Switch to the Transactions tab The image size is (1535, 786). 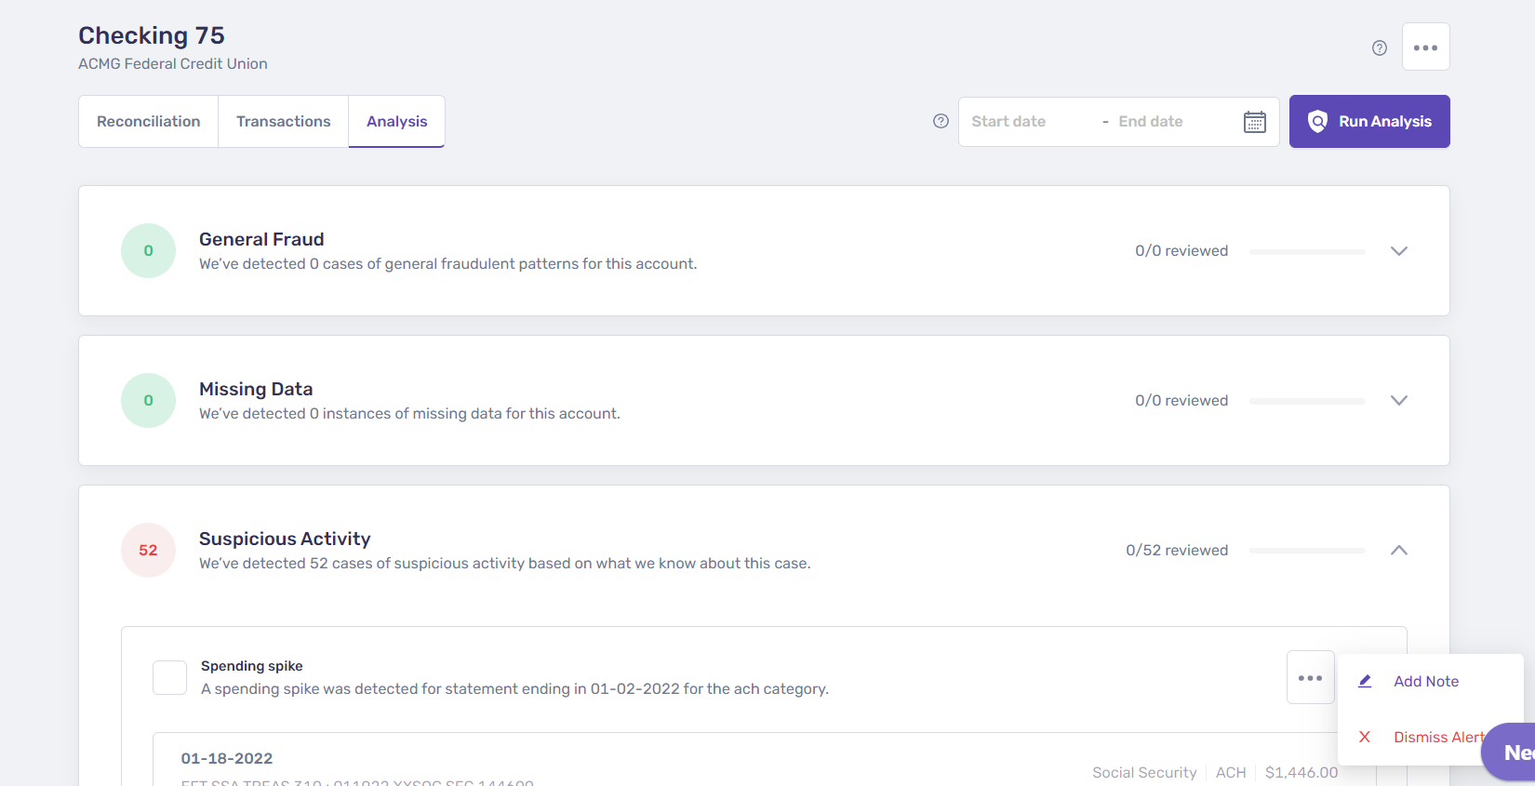pyautogui.click(x=284, y=122)
